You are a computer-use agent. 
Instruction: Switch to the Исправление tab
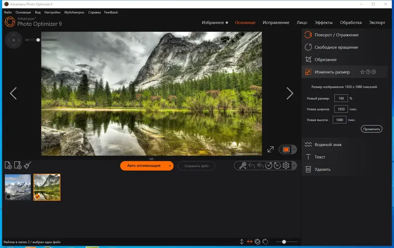(276, 23)
